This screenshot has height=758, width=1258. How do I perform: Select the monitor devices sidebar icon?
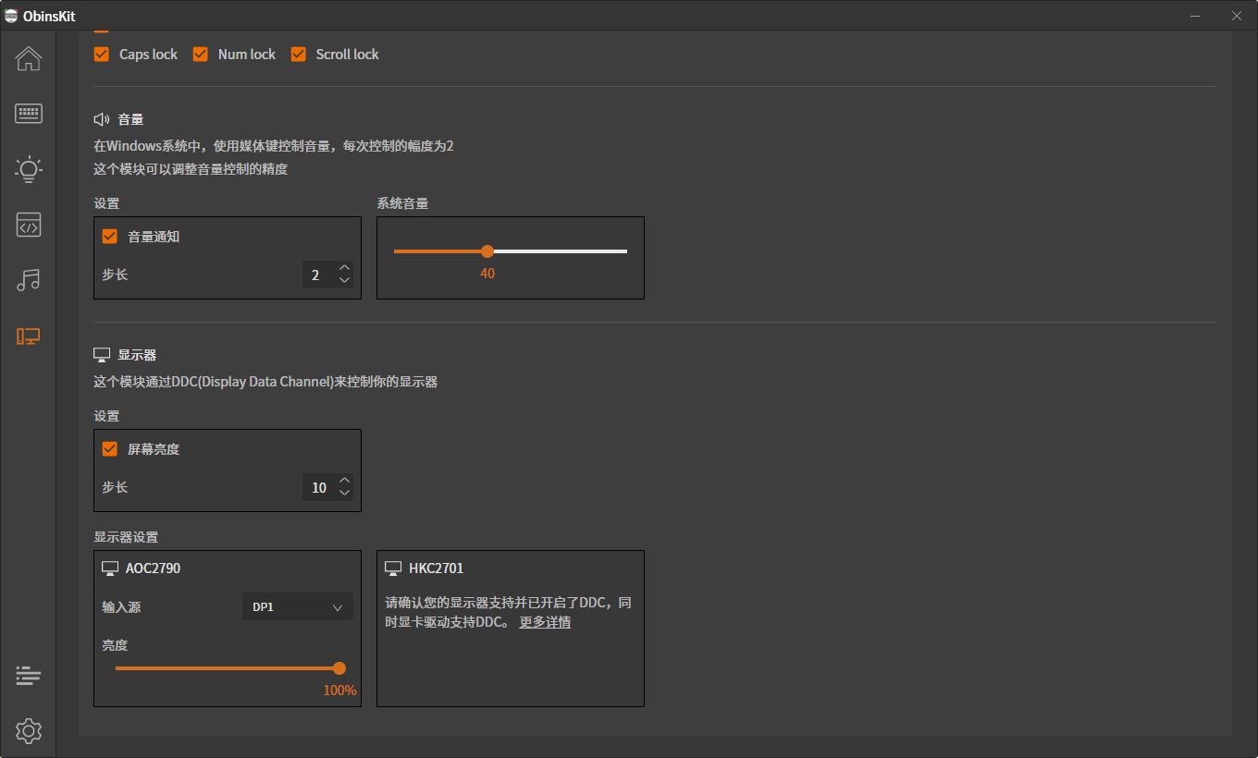coord(29,336)
